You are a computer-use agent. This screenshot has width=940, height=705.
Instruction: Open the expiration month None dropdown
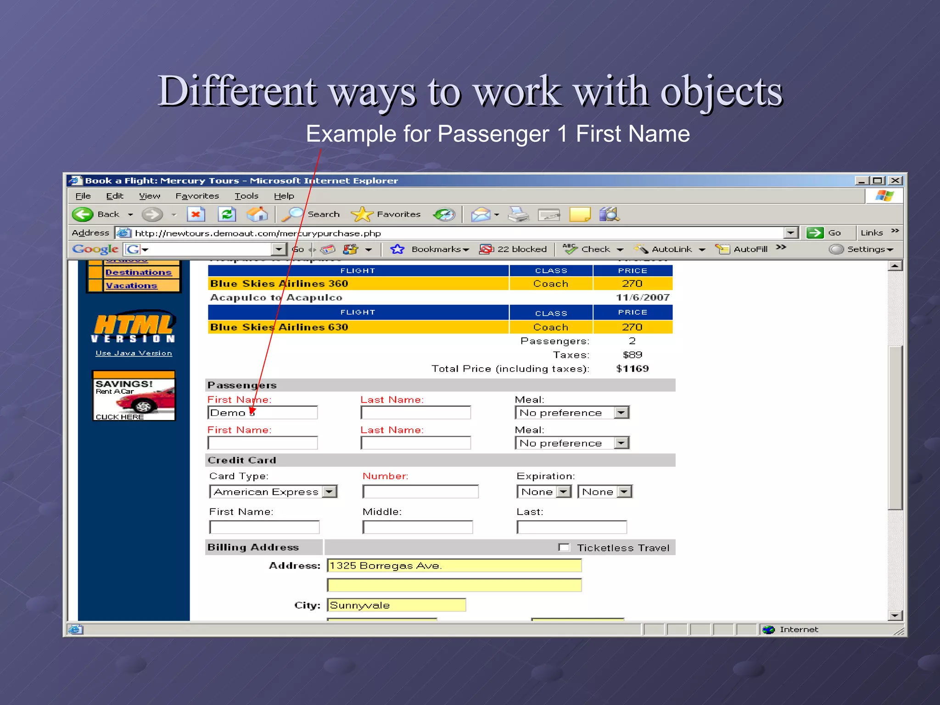[x=564, y=492]
